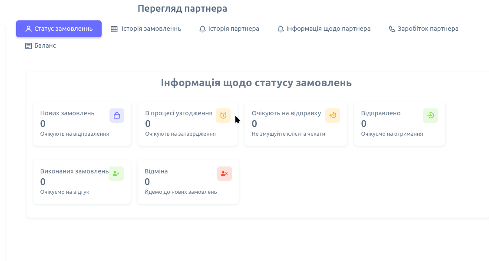Screen dimensions: 489x261
Task: Click the green user-check icon for completed orders
Action: point(116,173)
